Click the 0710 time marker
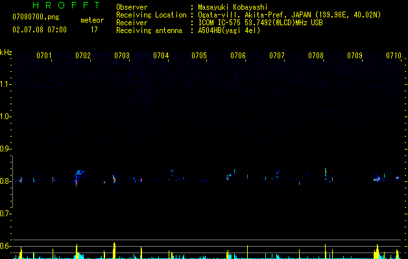This screenshot has height=259, width=408. [394, 56]
